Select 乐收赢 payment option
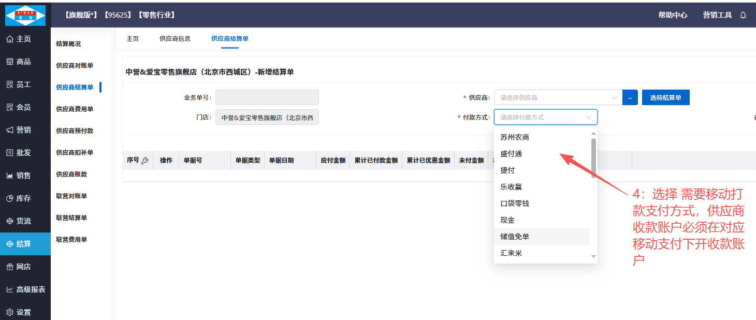Viewport: 756px width, 320px height. click(542, 187)
